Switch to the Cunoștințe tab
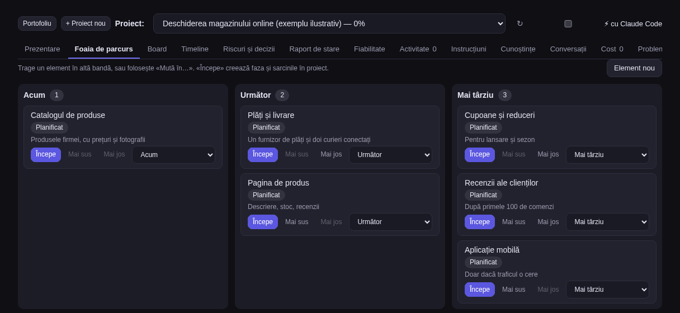This screenshot has width=680, height=313. pos(518,49)
